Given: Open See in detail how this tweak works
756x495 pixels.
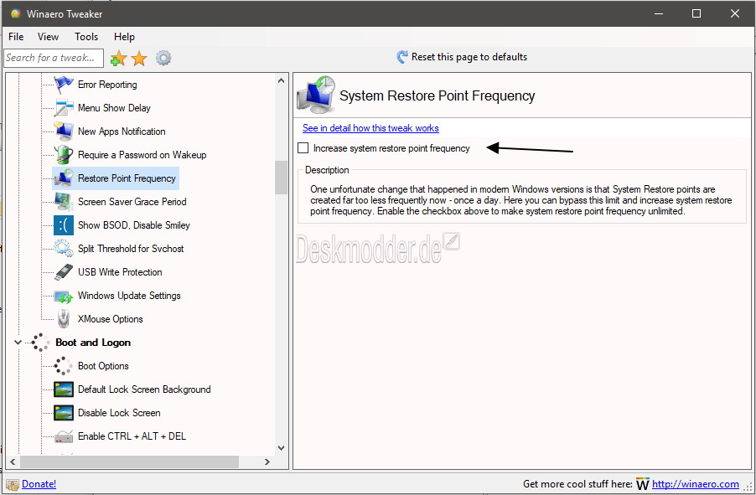Looking at the screenshot, I should 370,128.
